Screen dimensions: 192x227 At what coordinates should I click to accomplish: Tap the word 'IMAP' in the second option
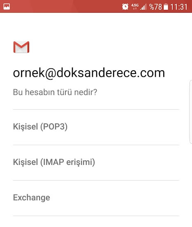[x=53, y=162]
